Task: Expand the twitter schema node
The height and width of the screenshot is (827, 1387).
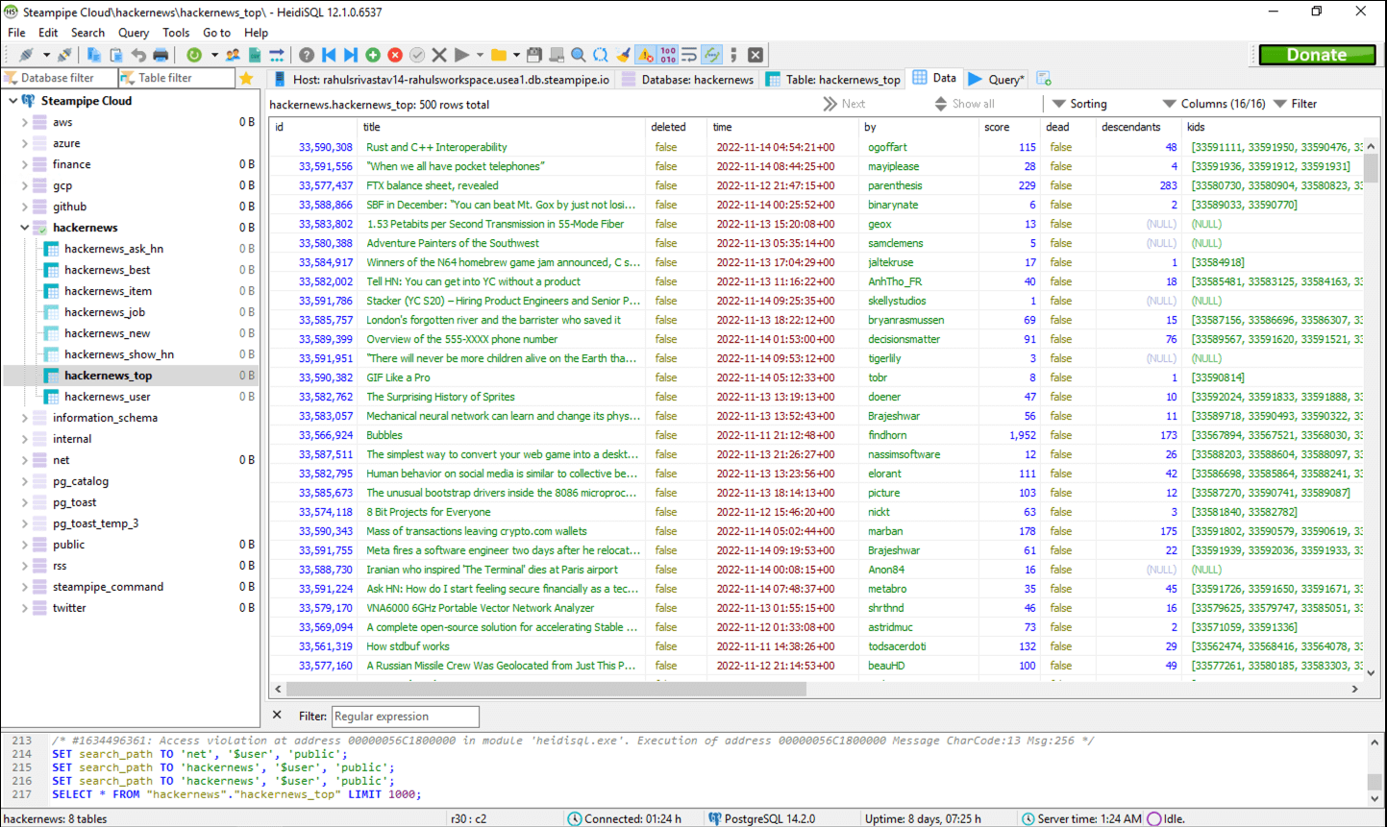Action: click(x=25, y=608)
